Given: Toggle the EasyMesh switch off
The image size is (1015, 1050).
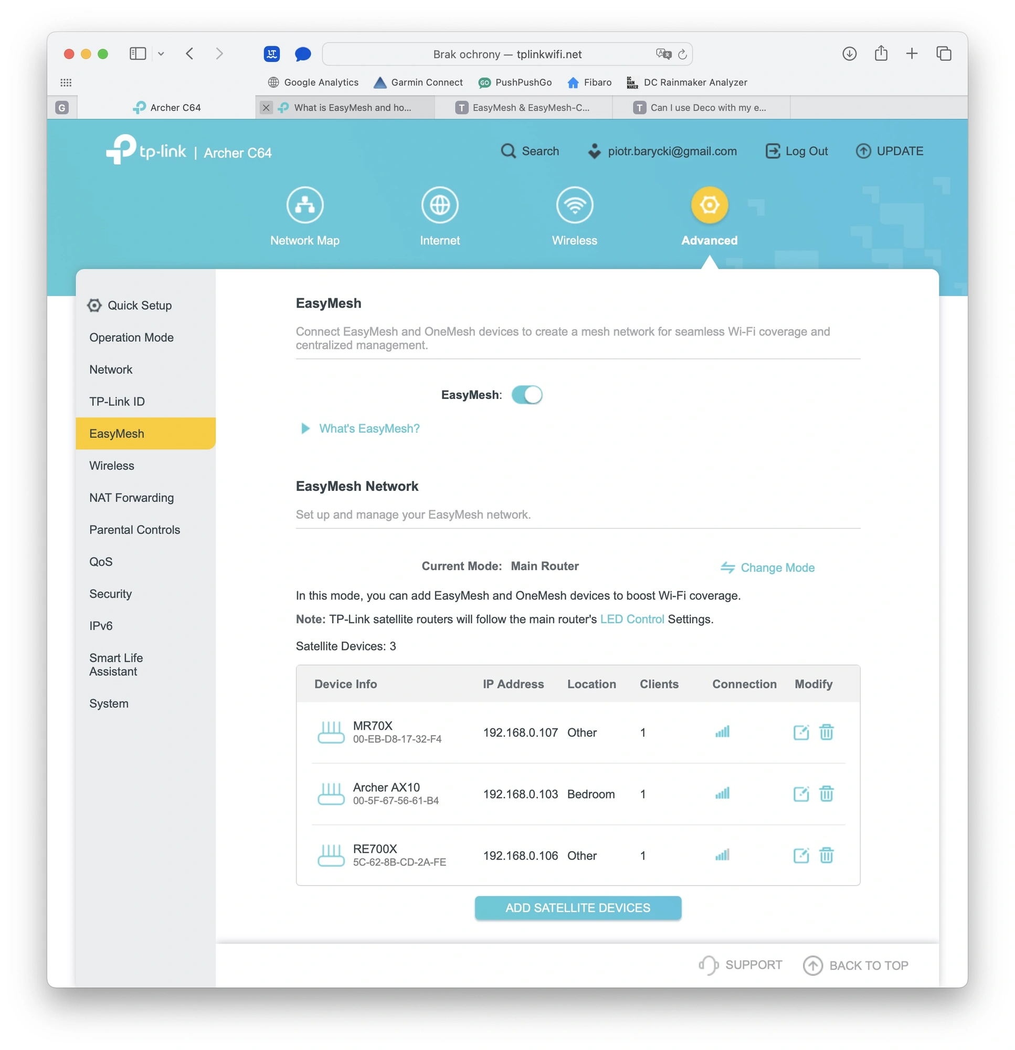Looking at the screenshot, I should pyautogui.click(x=526, y=395).
